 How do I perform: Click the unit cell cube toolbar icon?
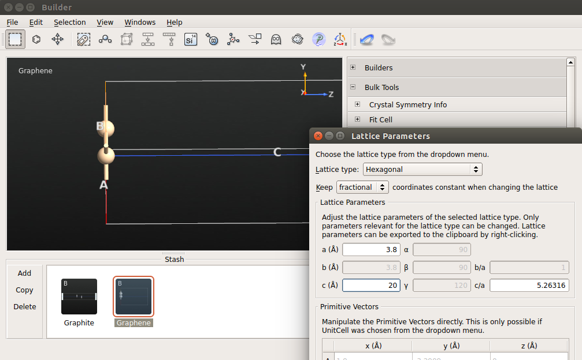click(127, 39)
